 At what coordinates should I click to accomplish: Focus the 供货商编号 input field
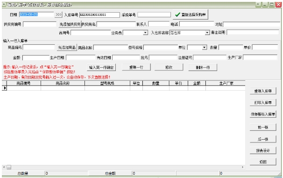point(40,24)
